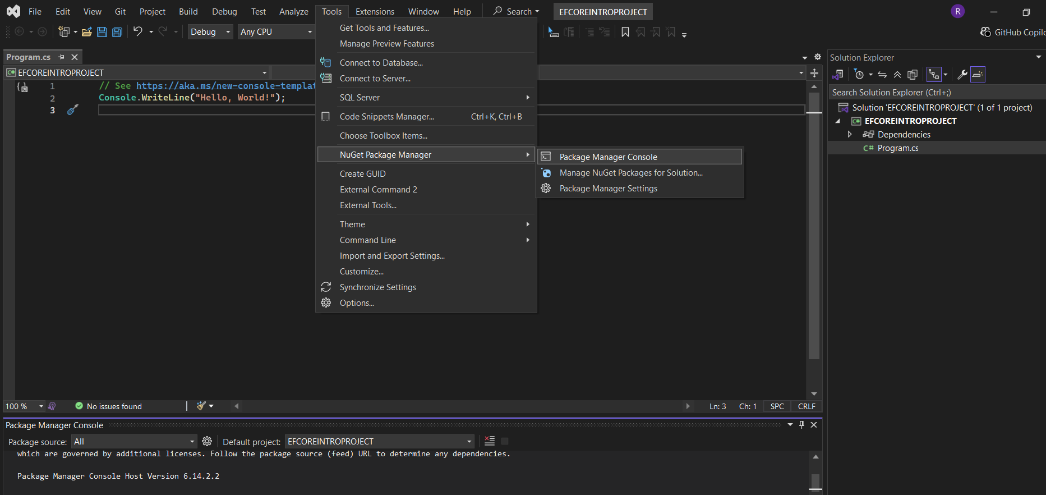Open Properties wrench icon in Solution Explorer
Viewport: 1046px width, 495px height.
pos(962,75)
